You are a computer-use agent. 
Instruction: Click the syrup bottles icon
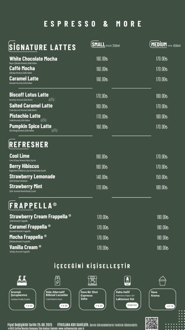22,281
